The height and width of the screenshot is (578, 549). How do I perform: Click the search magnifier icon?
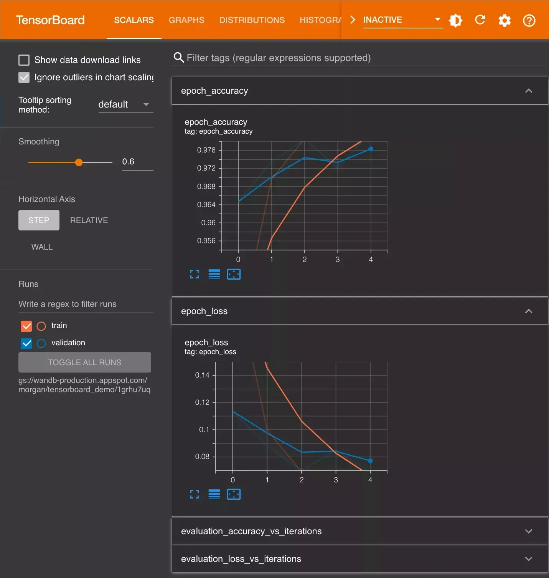tap(179, 58)
